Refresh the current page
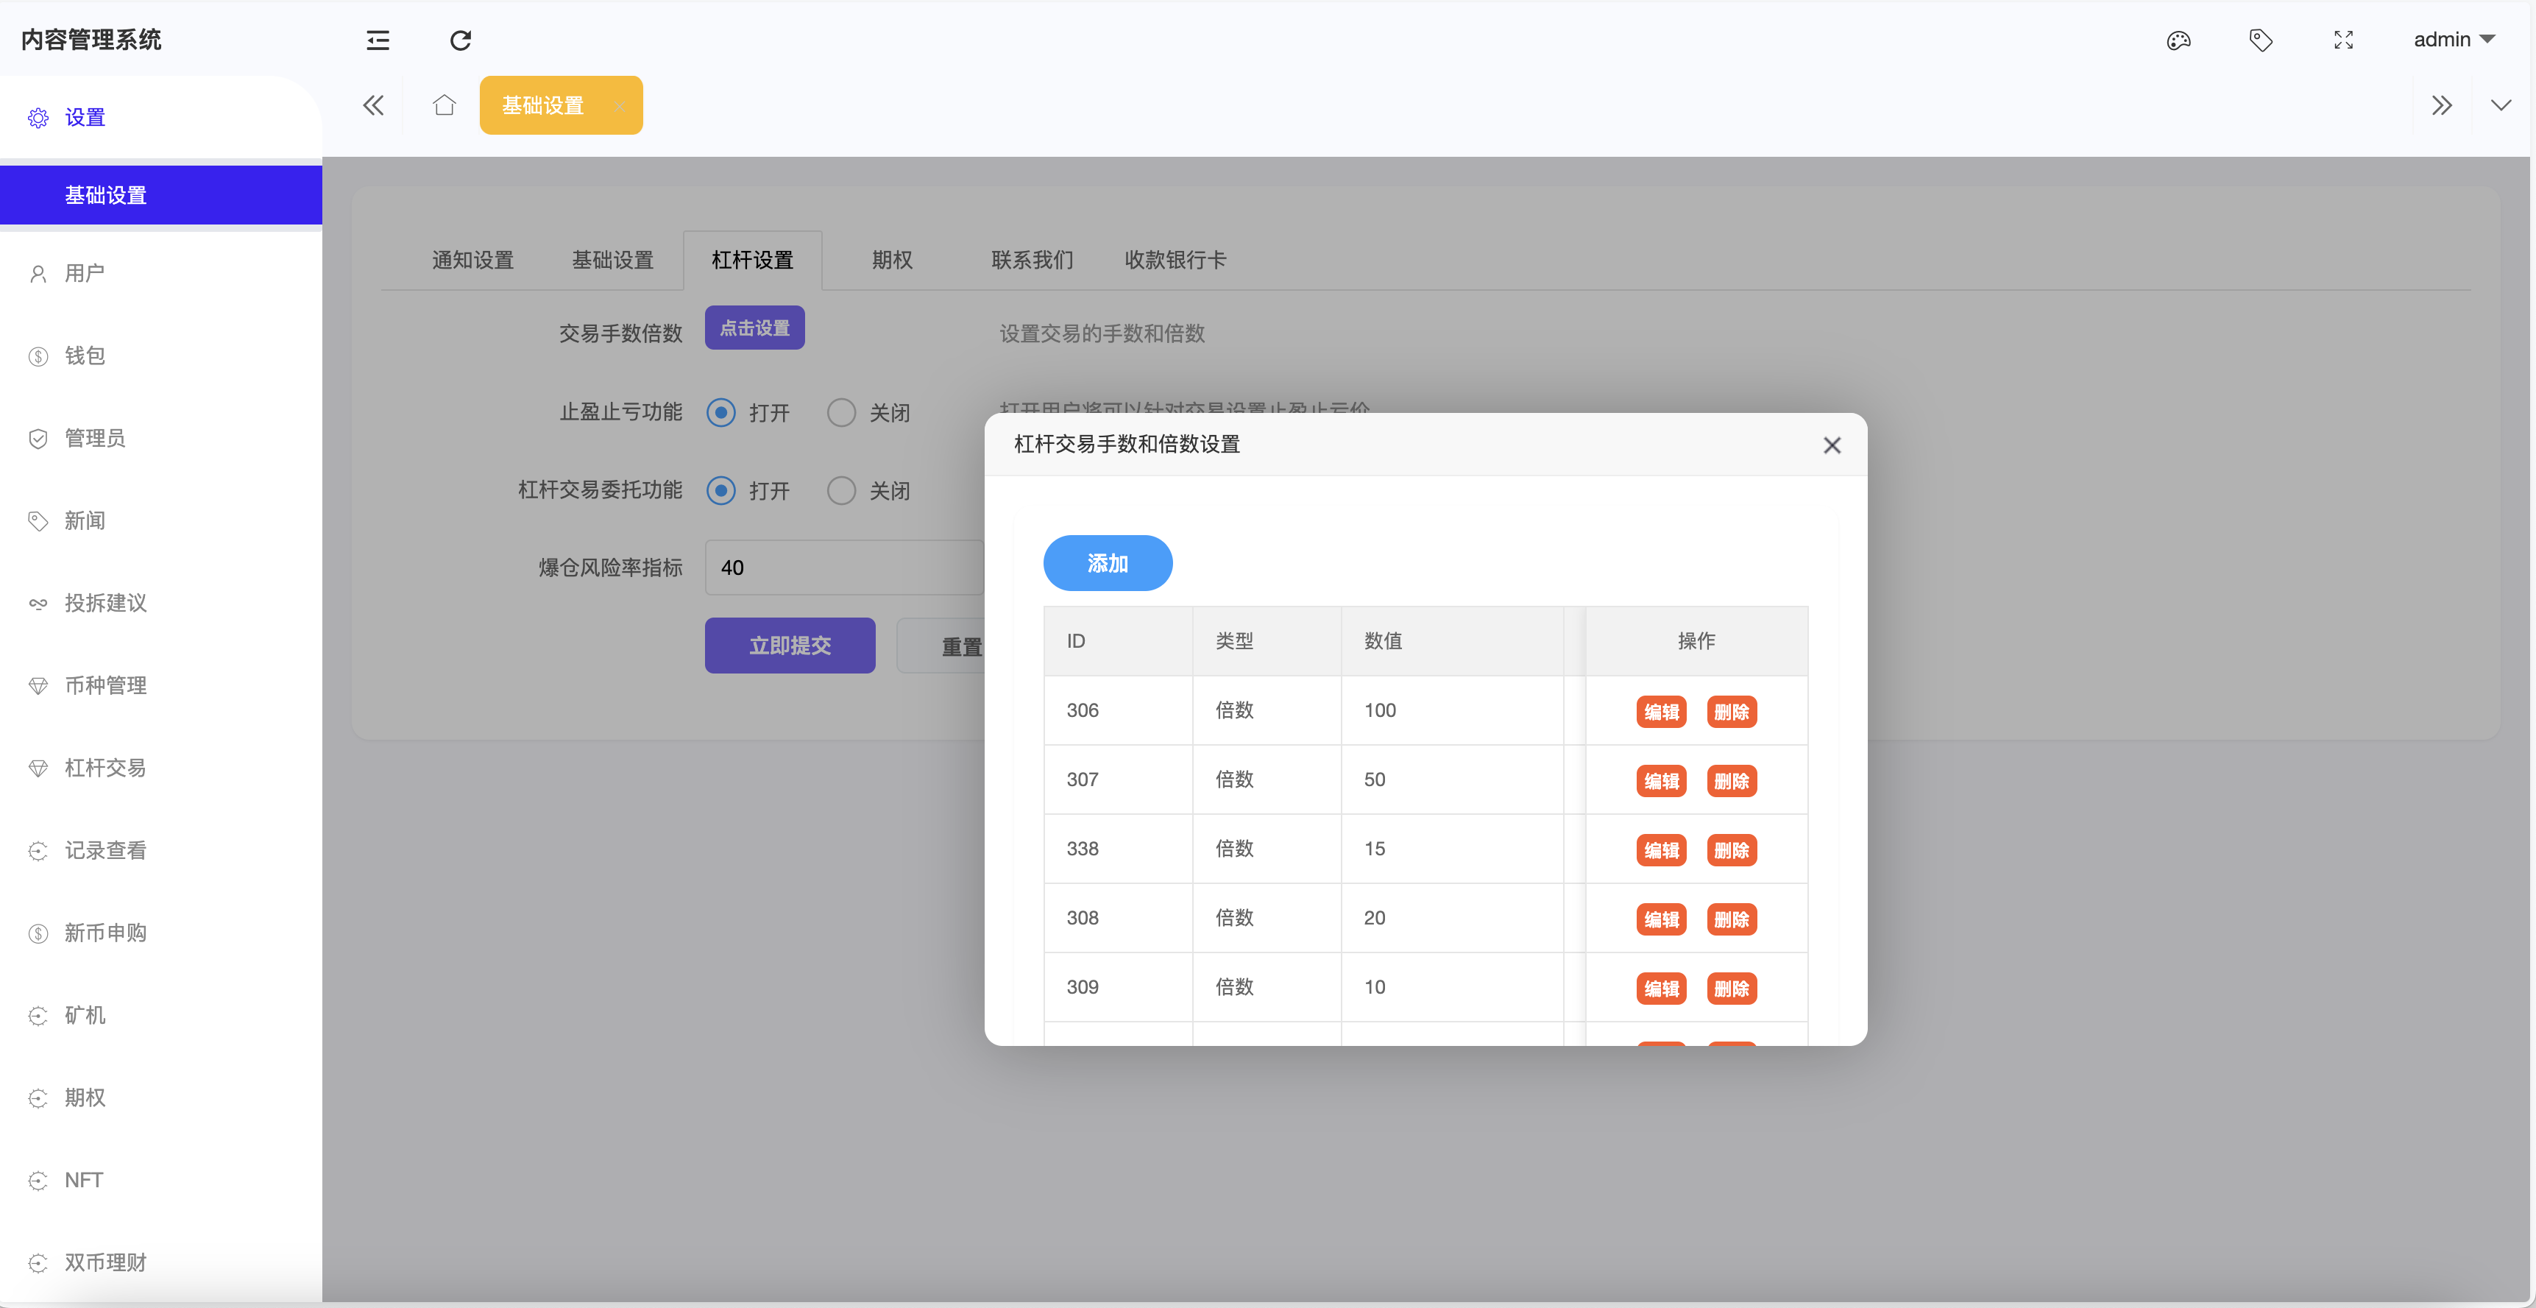Viewport: 2536px width, 1308px height. (458, 40)
